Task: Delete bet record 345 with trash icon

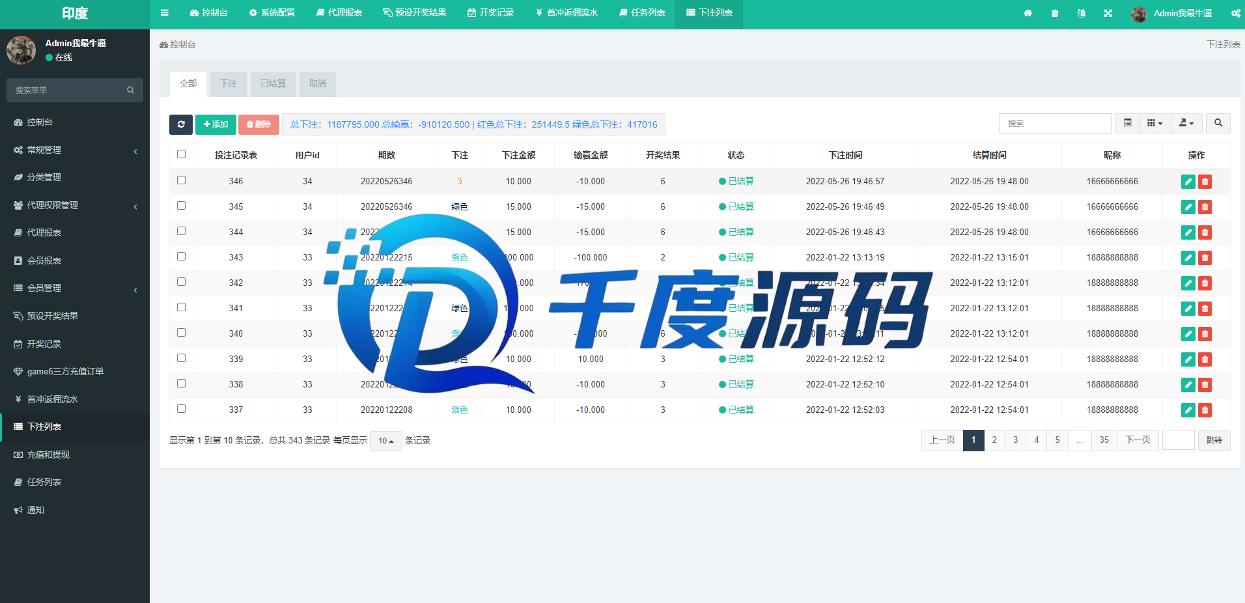Action: [x=1205, y=207]
